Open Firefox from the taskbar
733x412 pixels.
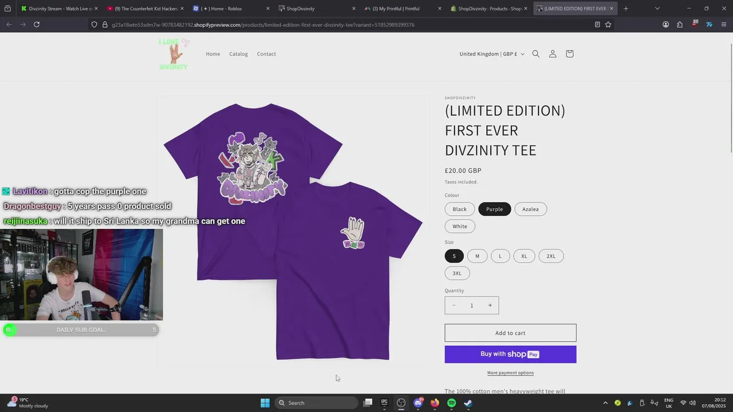[x=435, y=403]
